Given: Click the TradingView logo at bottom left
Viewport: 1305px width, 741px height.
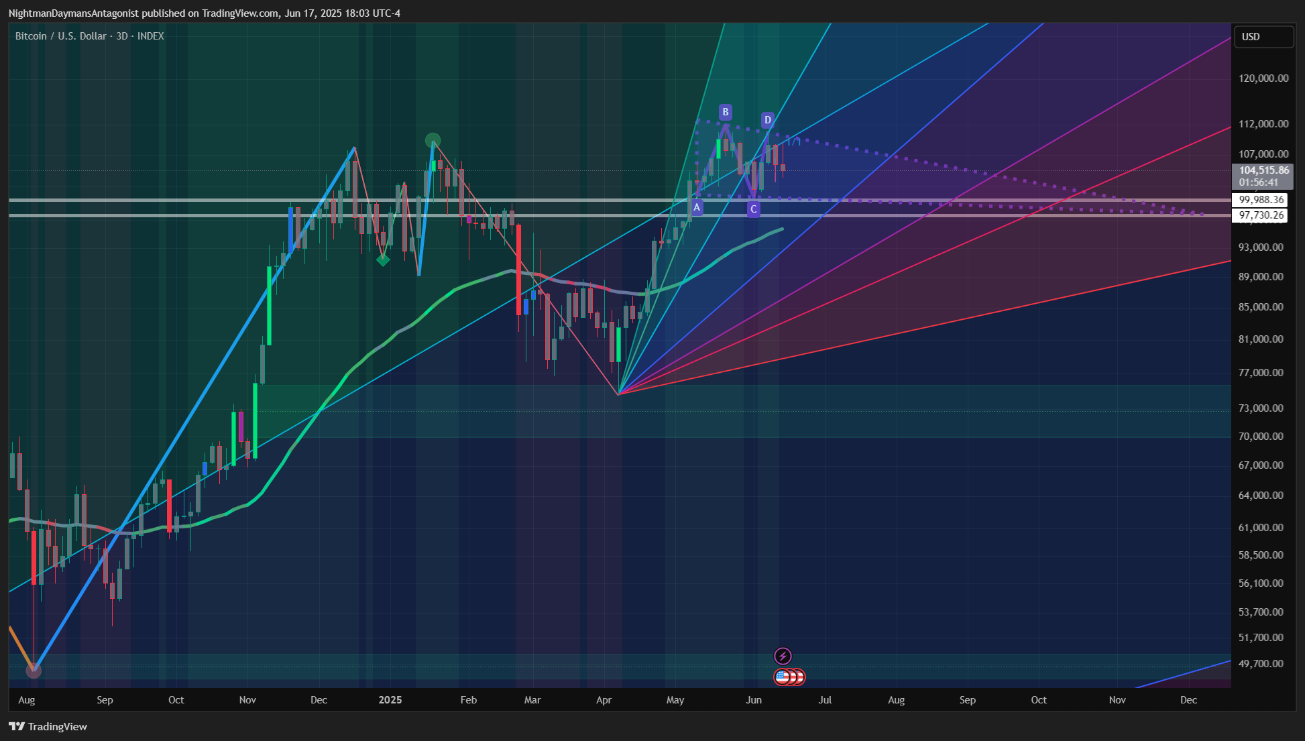Looking at the screenshot, I should (48, 726).
